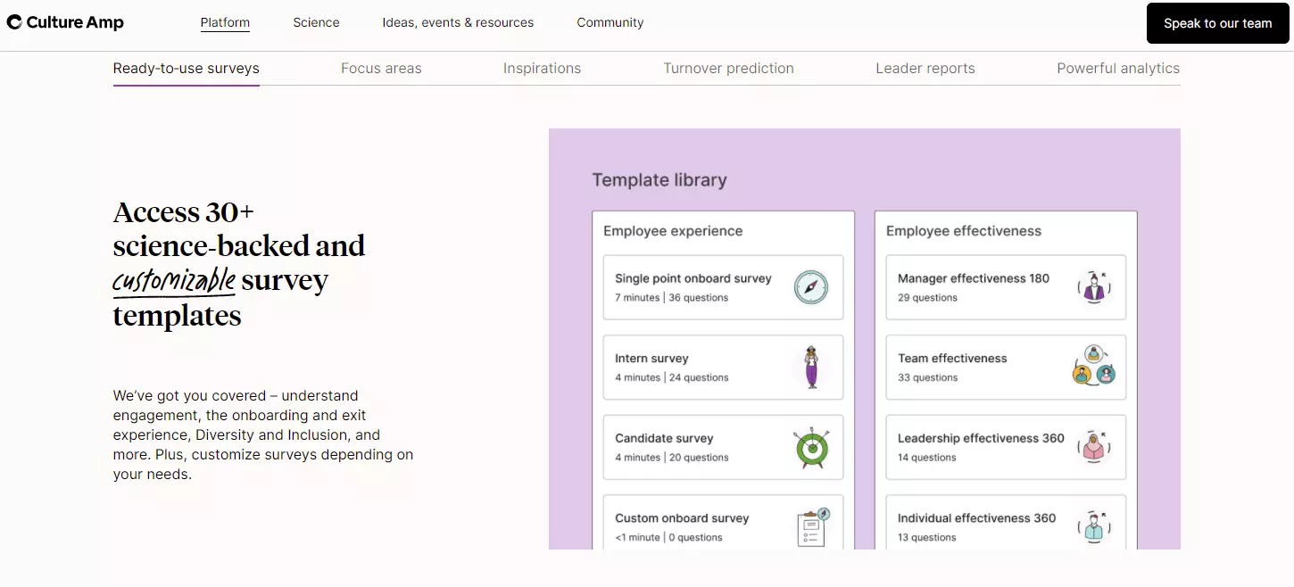
Task: Click the manager icon on Manager effectiveness 180
Action: point(1093,287)
